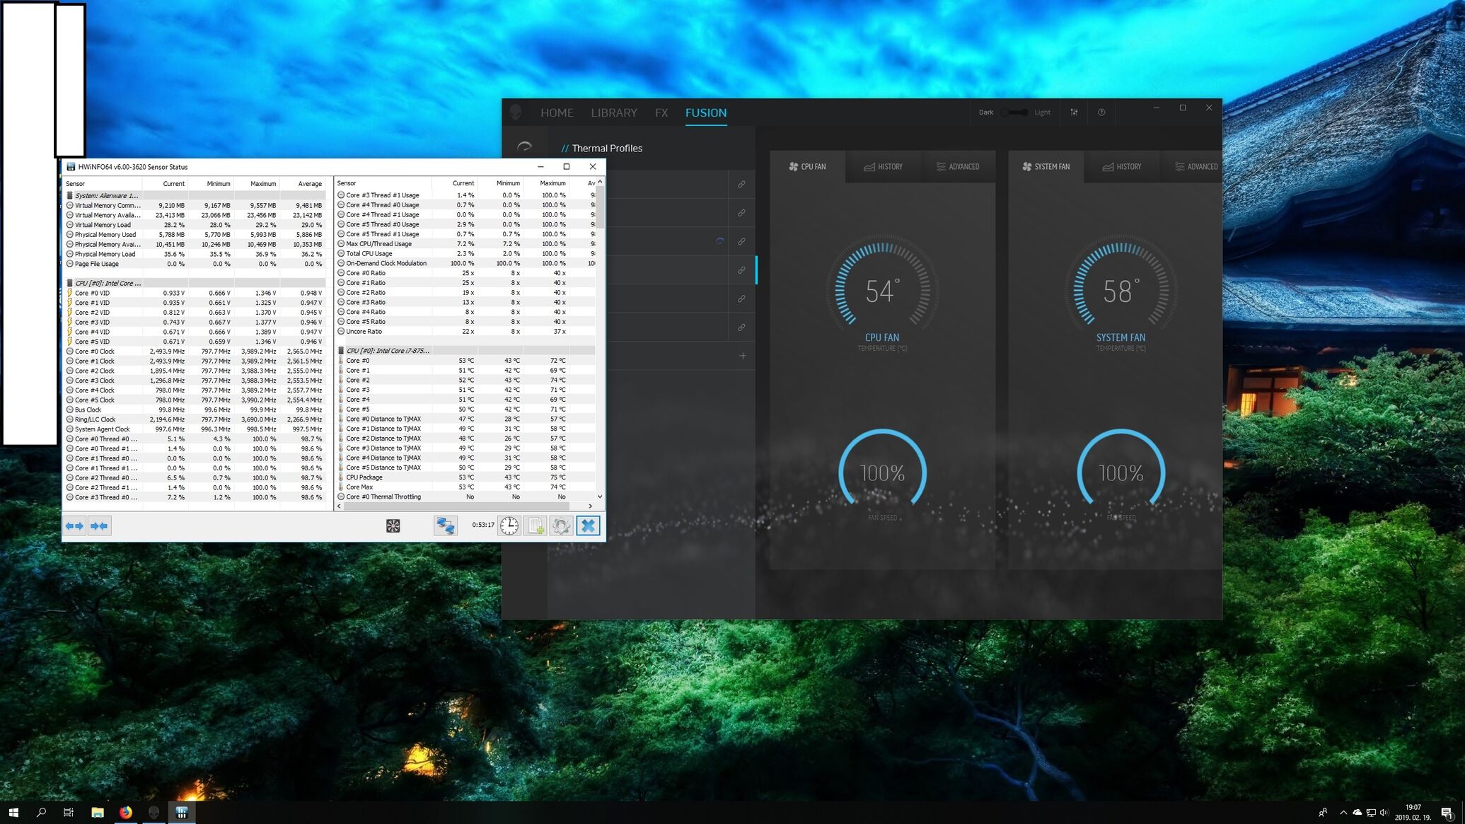Image resolution: width=1465 pixels, height=824 pixels.
Task: Select the 'Bus Clock' row
Action: tap(195, 410)
